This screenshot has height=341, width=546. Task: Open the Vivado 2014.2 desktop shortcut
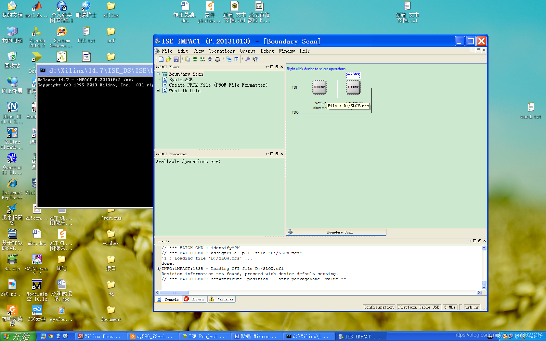[x=37, y=37]
